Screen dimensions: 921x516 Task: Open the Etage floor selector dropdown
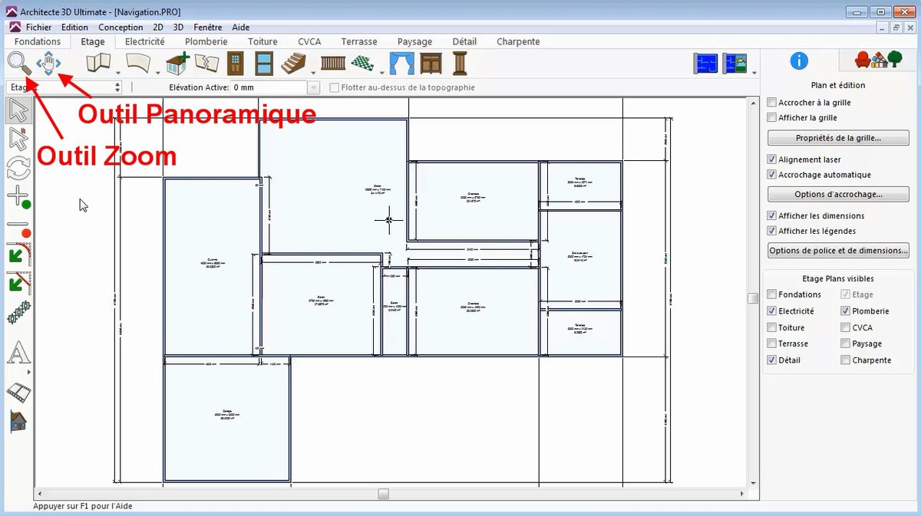(63, 87)
